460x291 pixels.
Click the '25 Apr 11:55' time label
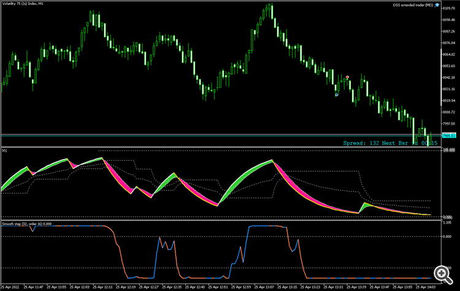pos(56,287)
